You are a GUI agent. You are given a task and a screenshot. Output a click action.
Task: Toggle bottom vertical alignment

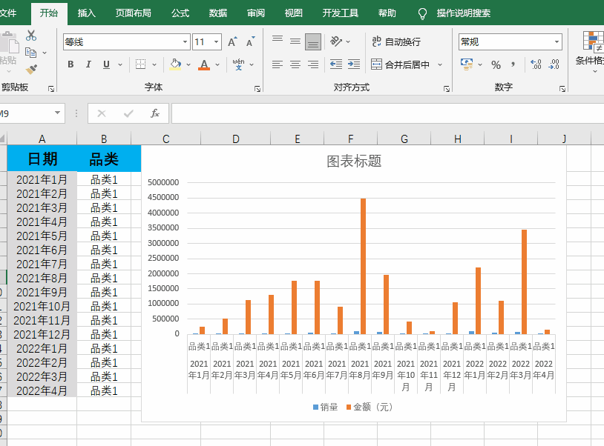coord(313,41)
